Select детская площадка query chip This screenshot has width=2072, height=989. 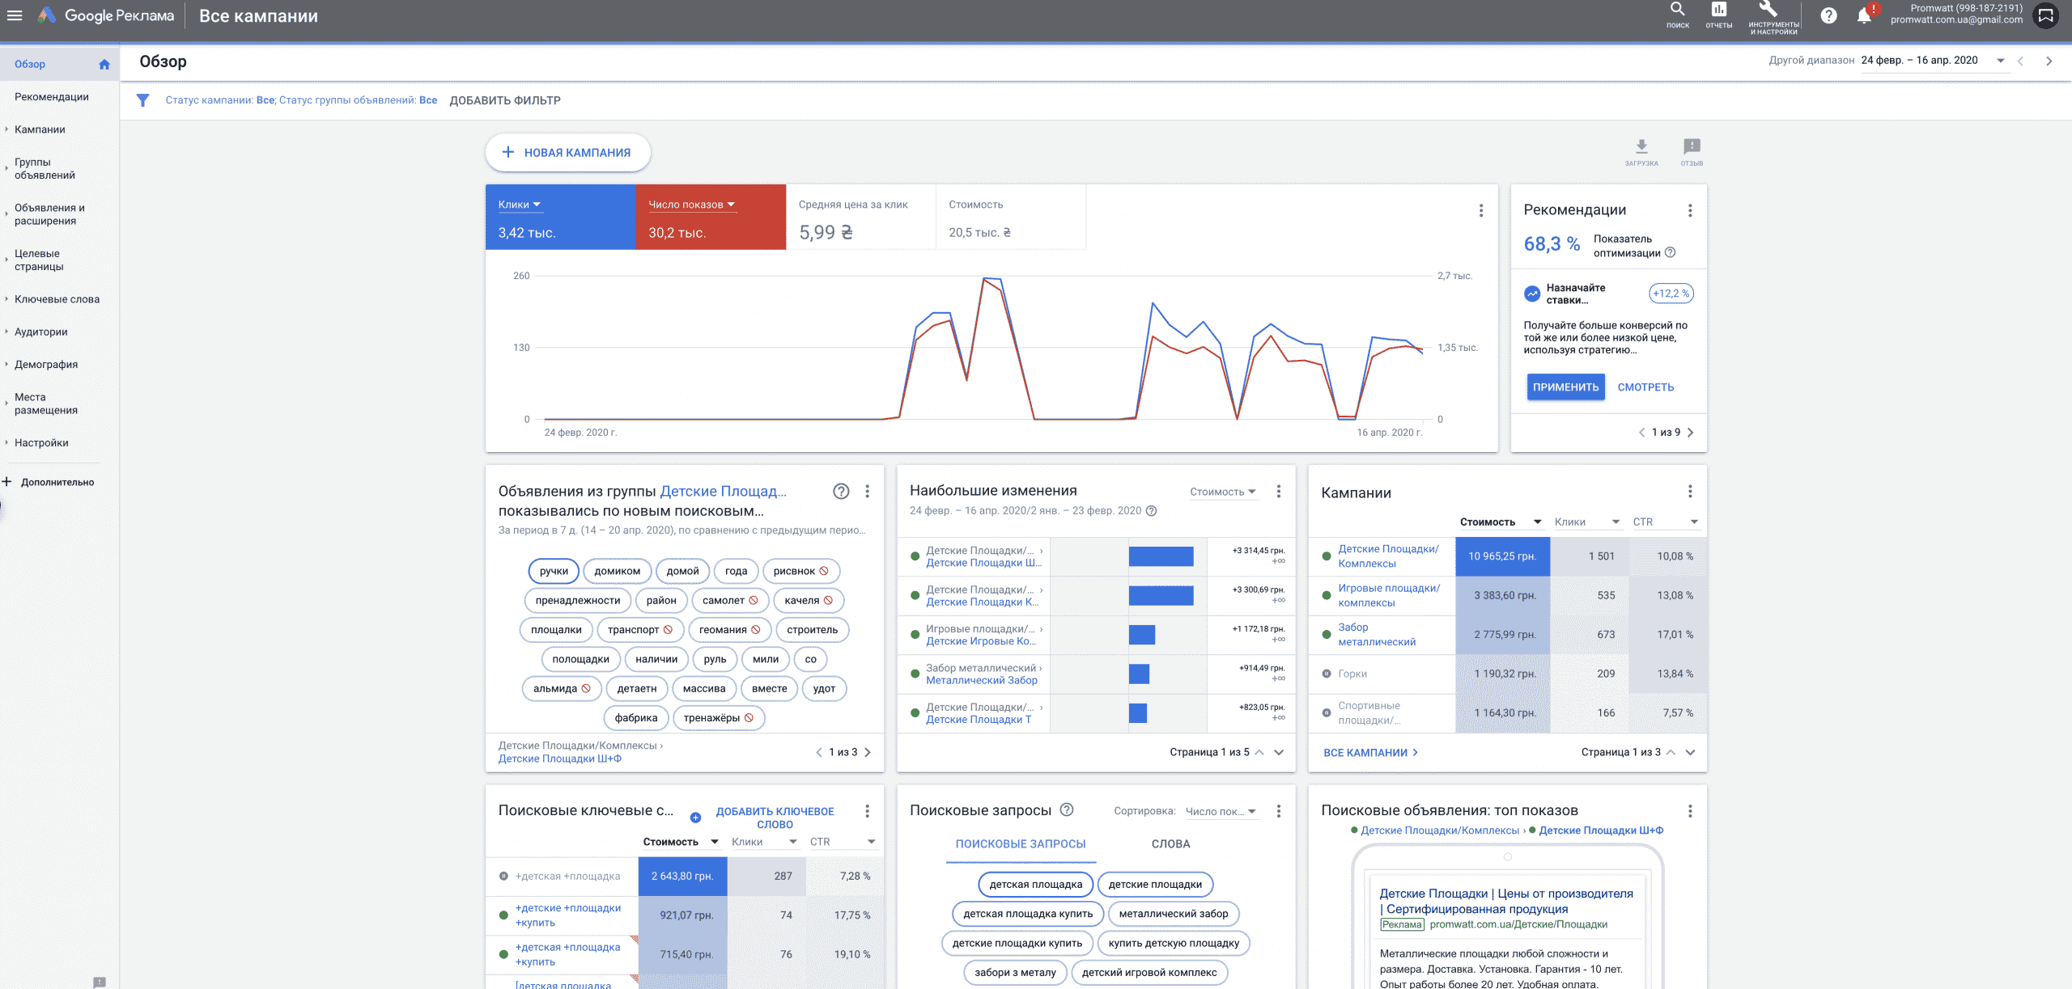click(1035, 885)
